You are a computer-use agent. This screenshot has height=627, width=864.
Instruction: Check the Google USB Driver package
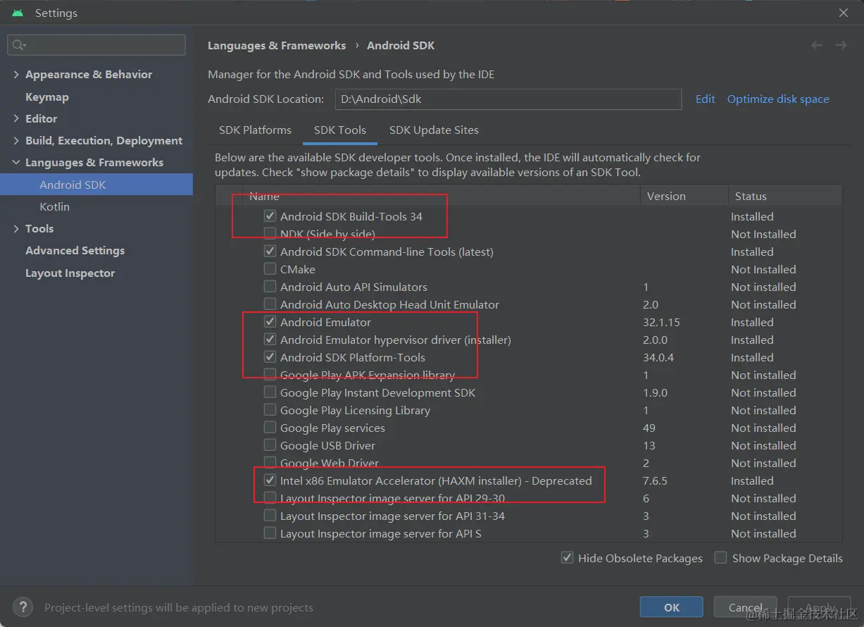coord(270,445)
